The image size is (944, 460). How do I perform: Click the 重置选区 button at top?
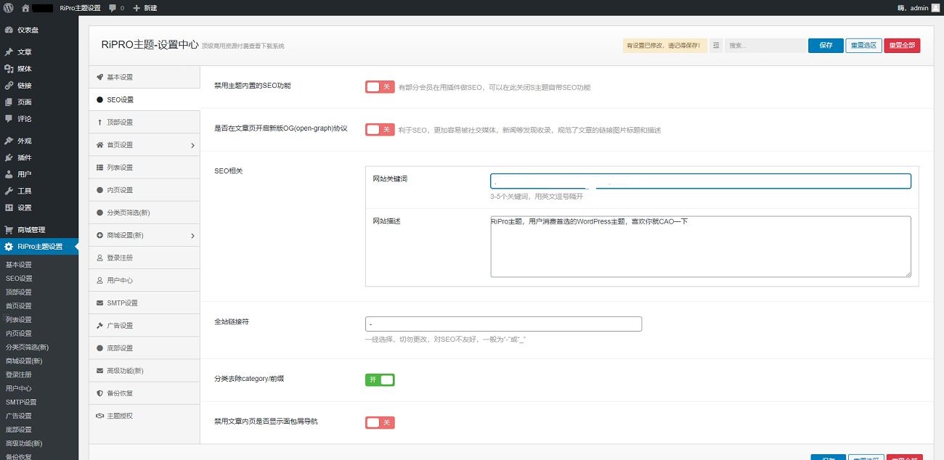(x=863, y=45)
